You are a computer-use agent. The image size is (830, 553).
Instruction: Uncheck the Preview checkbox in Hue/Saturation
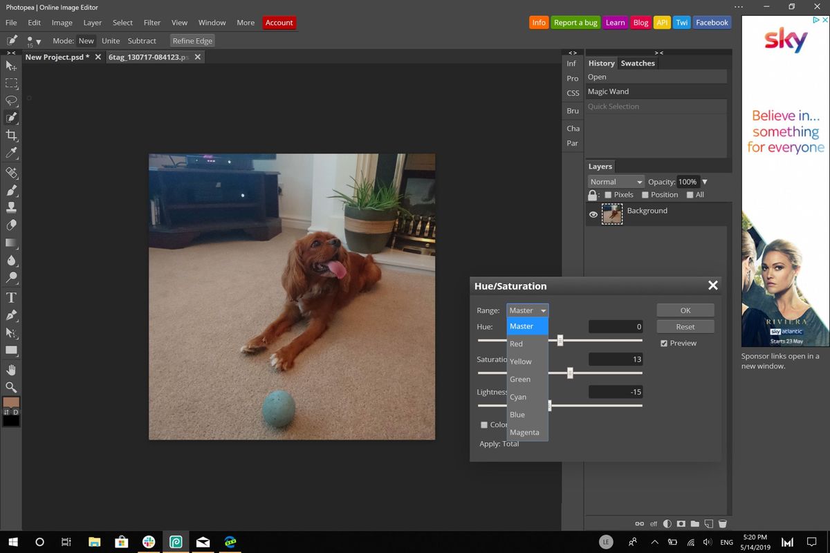[x=664, y=343]
